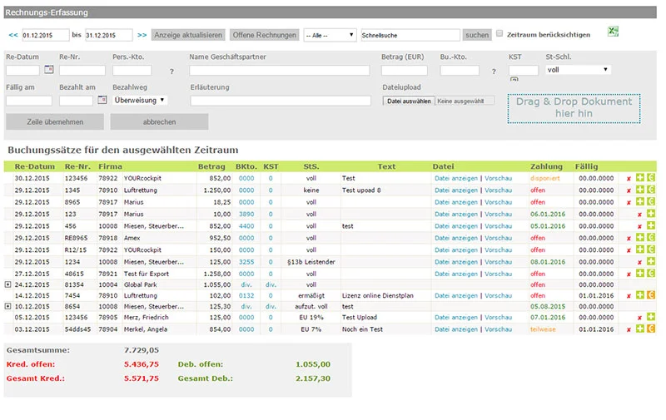This screenshot has width=666, height=420.
Task: Click green plus on Marius 8965 row
Action: tap(639, 201)
